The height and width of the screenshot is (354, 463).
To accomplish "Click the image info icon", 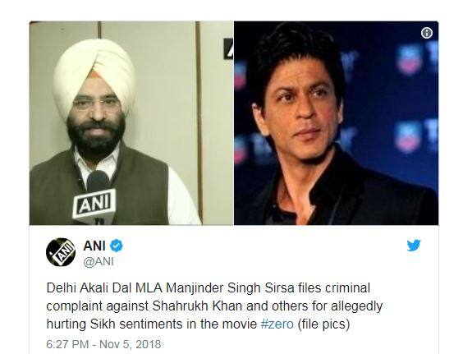I will pyautogui.click(x=426, y=33).
